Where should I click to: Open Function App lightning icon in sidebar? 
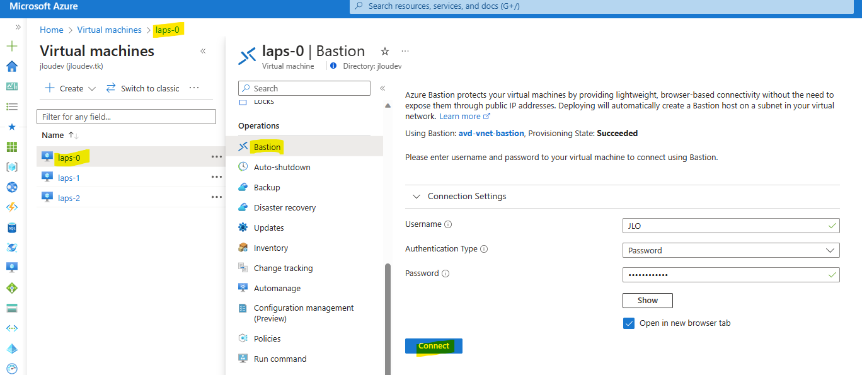click(x=11, y=207)
